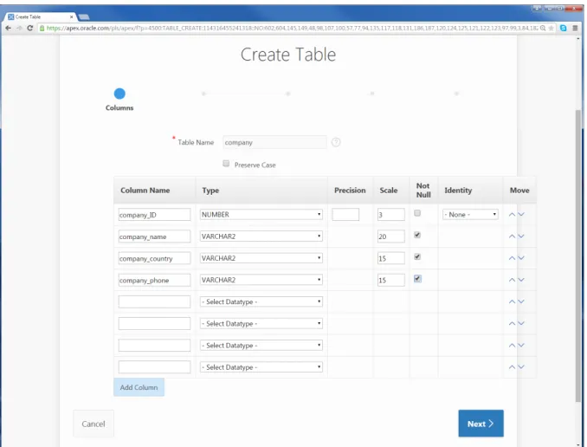Open Identity dropdown showing None
Image resolution: width=587 pixels, height=447 pixels.
tap(470, 215)
